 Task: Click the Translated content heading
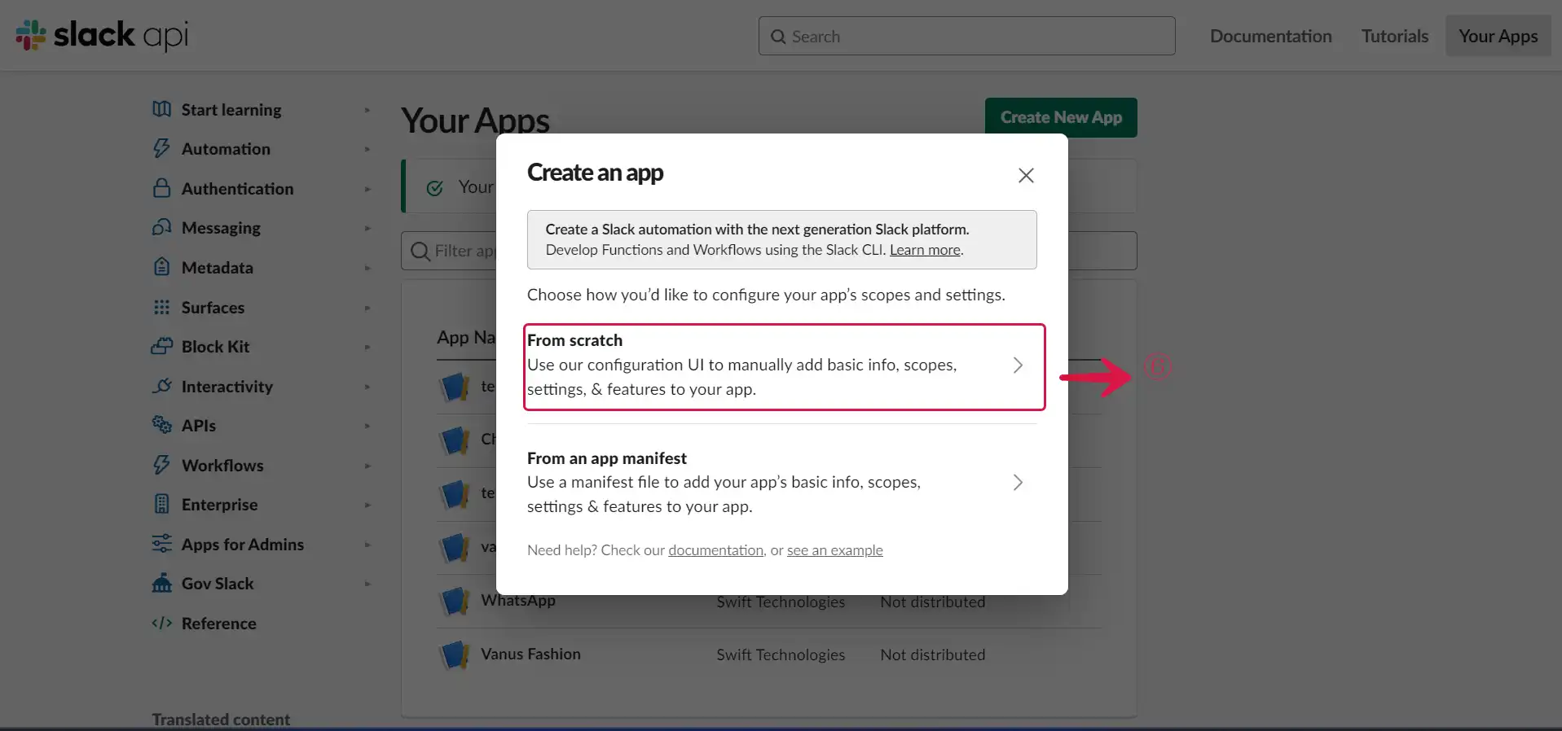(x=221, y=720)
